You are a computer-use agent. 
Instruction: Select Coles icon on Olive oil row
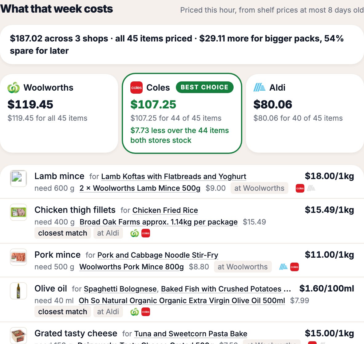[146, 312]
